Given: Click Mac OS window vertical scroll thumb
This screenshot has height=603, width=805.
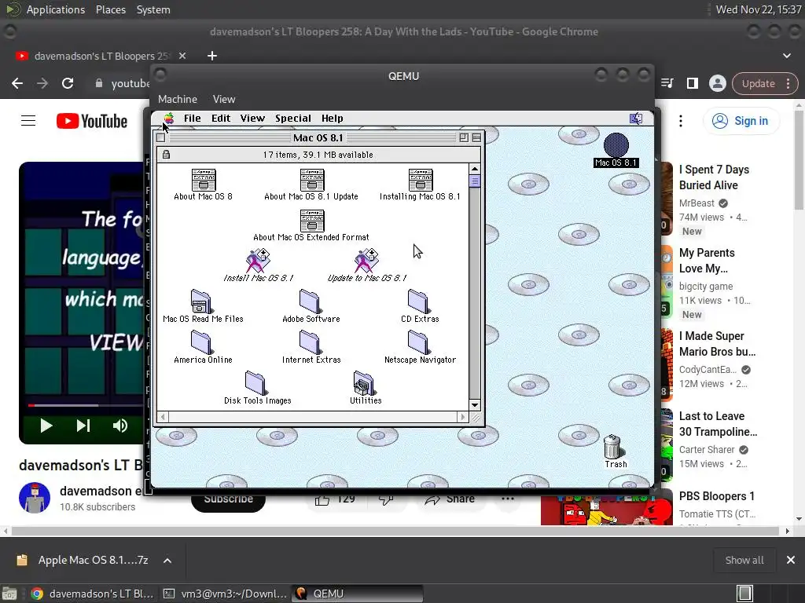Looking at the screenshot, I should (474, 181).
